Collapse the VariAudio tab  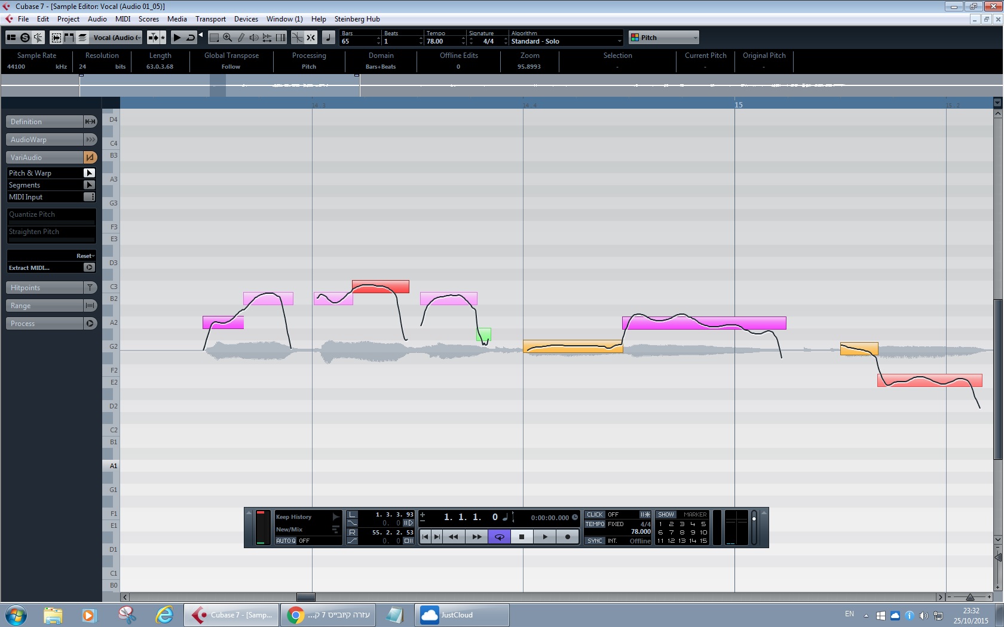(x=44, y=158)
